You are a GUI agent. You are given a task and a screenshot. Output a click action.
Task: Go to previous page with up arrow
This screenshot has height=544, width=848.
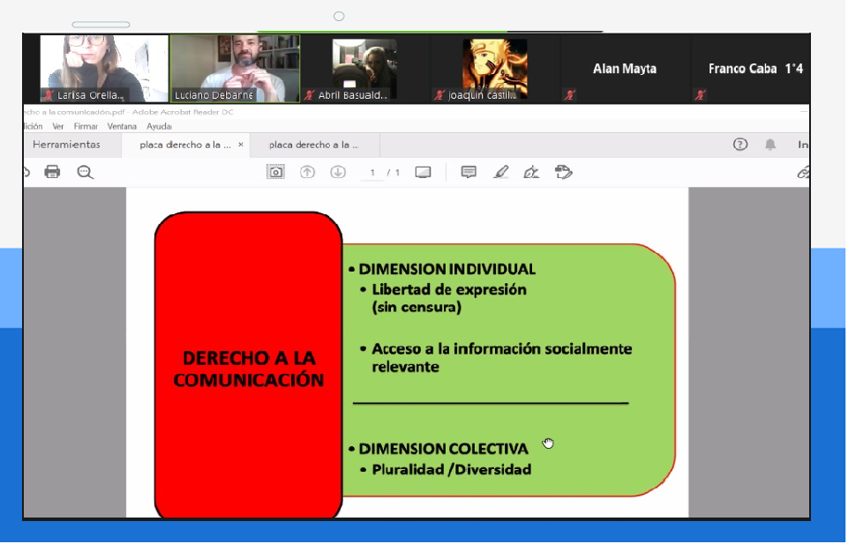click(307, 172)
